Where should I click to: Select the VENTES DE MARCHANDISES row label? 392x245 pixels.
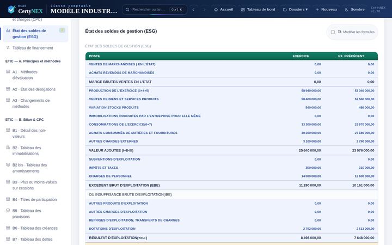point(122,64)
